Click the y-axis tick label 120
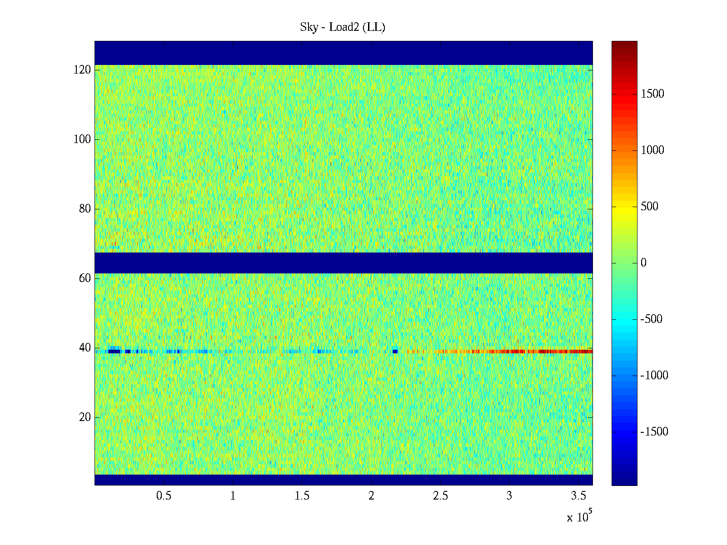Screen dimensions: 727x545 (82, 70)
